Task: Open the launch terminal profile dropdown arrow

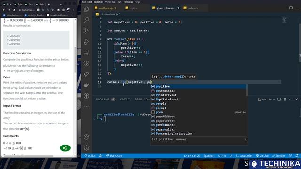Action: click(x=274, y=99)
